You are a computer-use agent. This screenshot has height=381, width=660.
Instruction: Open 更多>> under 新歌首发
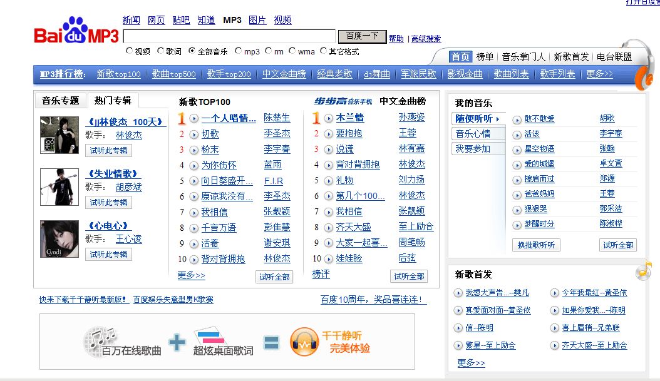click(x=471, y=362)
